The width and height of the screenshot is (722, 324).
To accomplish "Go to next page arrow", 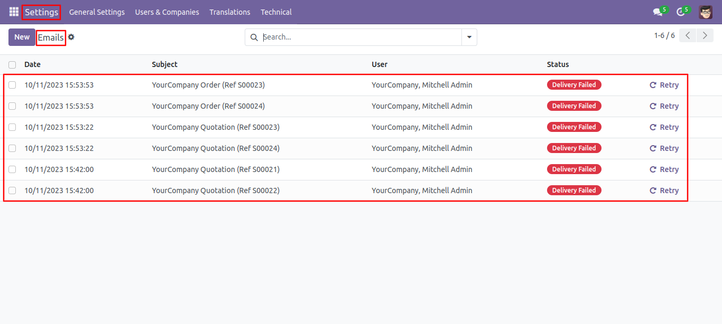I will point(705,35).
